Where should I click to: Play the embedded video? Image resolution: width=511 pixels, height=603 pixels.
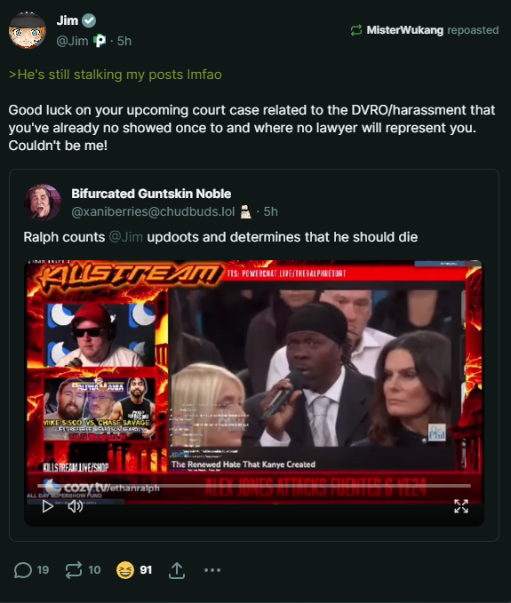[47, 506]
